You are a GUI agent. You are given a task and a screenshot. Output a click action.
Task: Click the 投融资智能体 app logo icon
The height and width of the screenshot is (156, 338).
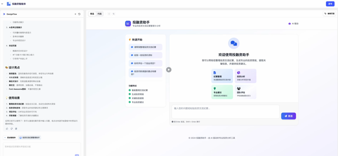point(9,4)
